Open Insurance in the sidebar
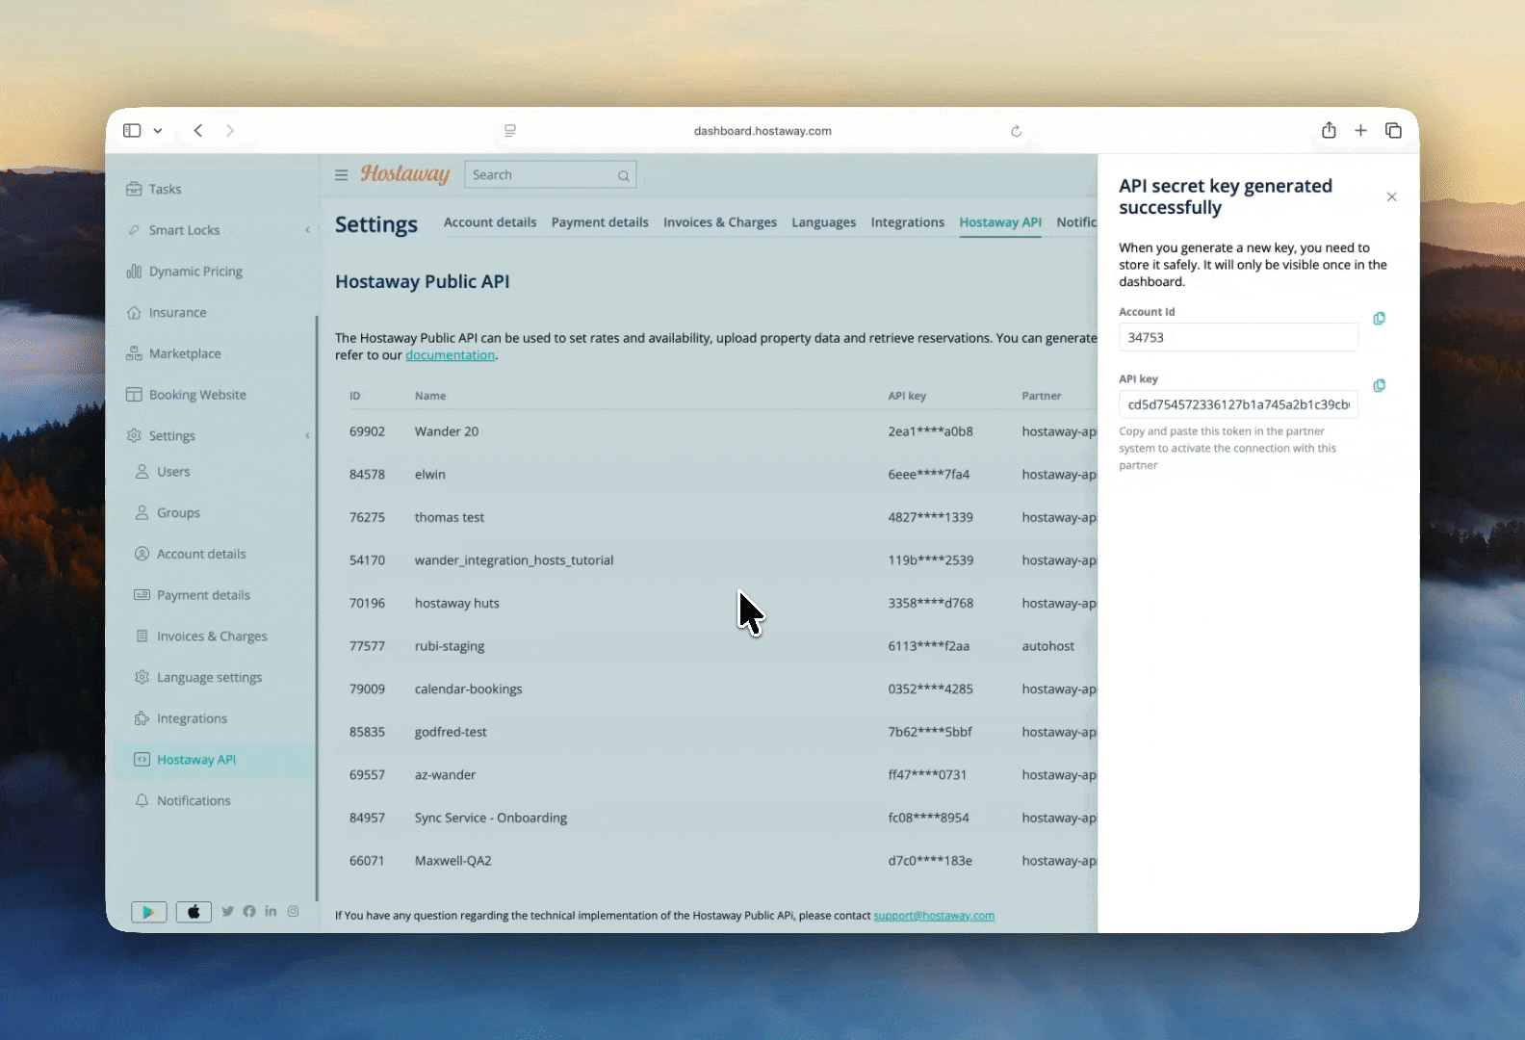The image size is (1525, 1040). coord(177,313)
